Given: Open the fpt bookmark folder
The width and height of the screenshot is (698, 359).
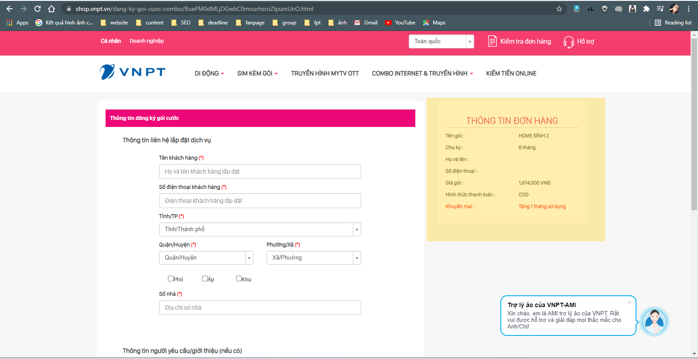Looking at the screenshot, I should [313, 23].
